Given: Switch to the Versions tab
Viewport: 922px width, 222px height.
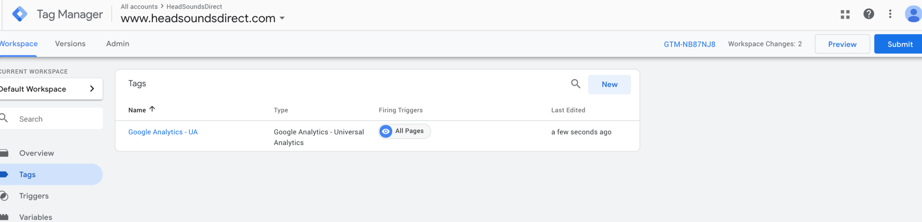Looking at the screenshot, I should click(x=70, y=44).
